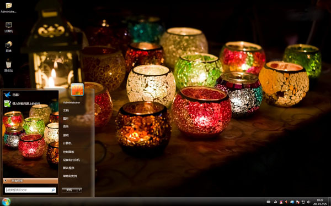Click the Administrator link in Start menu
Screen dimensions: 331x206
(72, 103)
